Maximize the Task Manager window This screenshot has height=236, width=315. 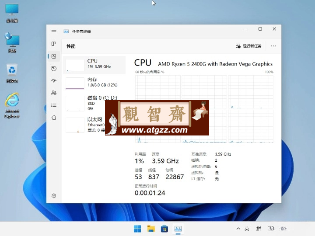click(260, 29)
